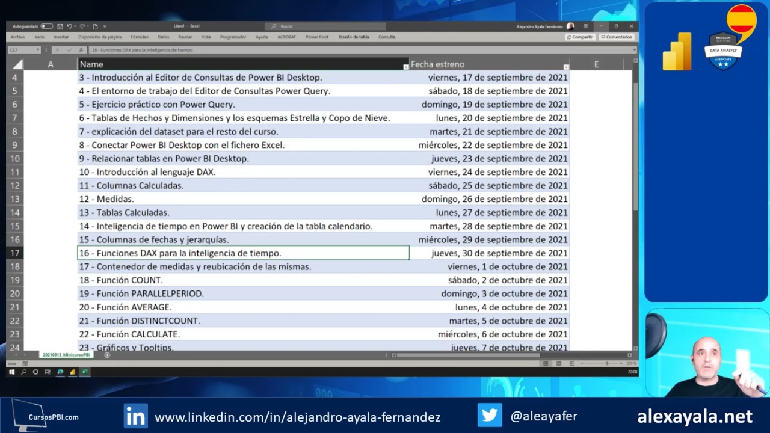Click the Buscar search box

click(x=325, y=26)
